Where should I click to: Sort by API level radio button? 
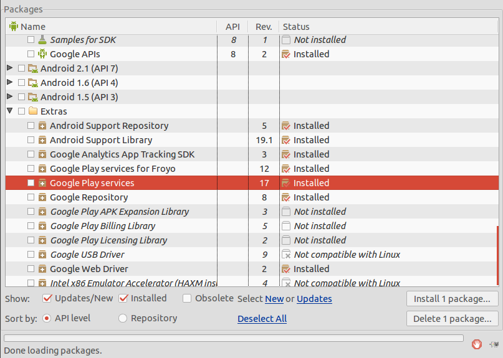(x=47, y=318)
